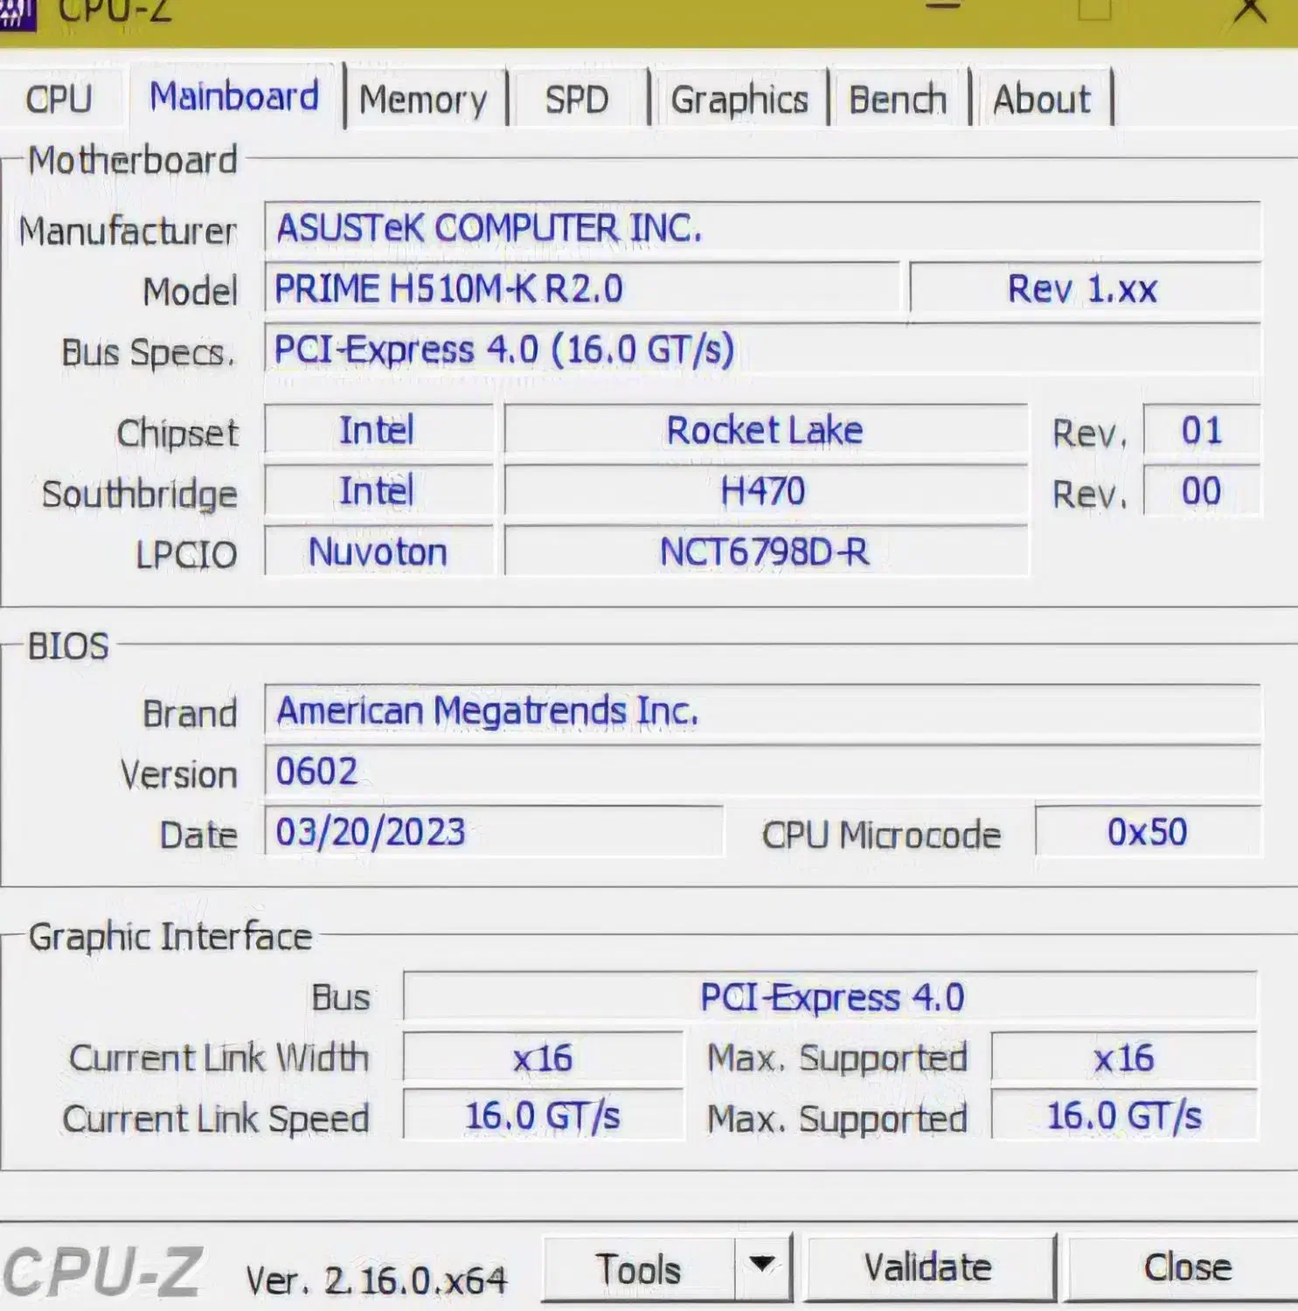Select the Max. Supported link speed 16.0 GT/s value

click(x=1124, y=1116)
